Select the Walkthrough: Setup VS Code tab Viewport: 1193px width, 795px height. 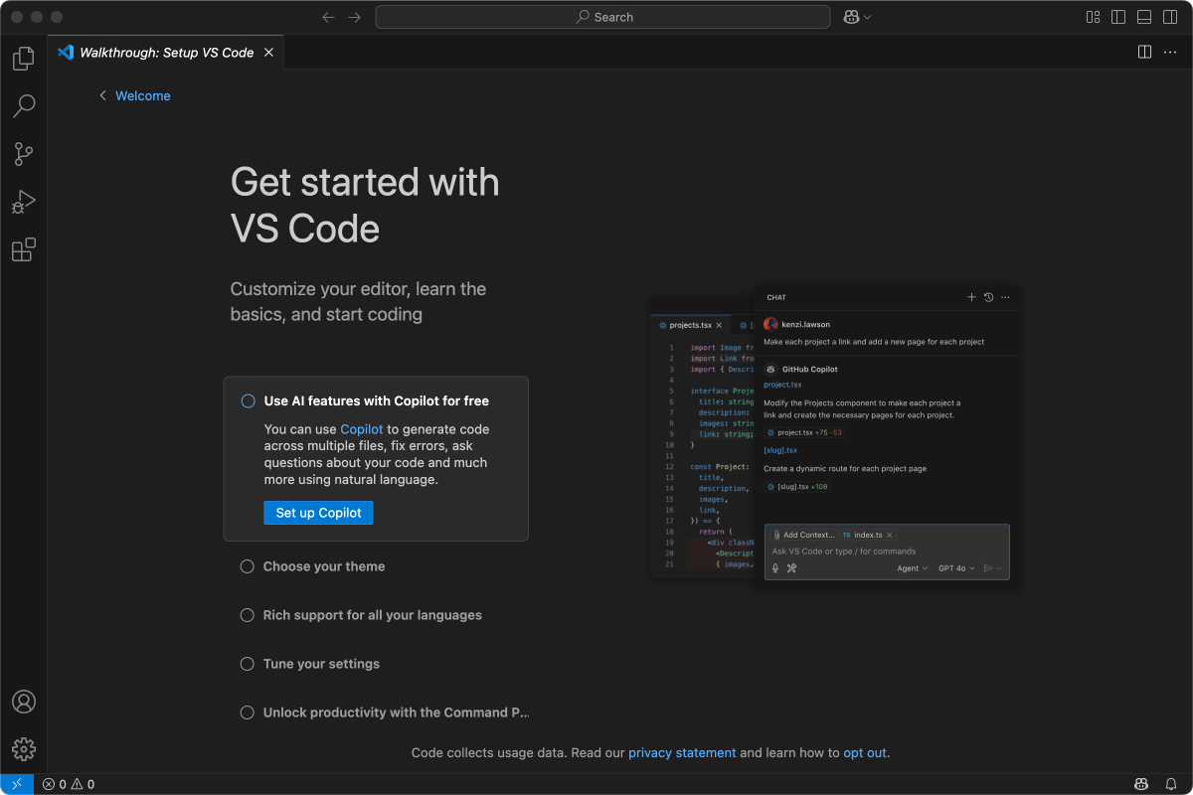tap(166, 53)
